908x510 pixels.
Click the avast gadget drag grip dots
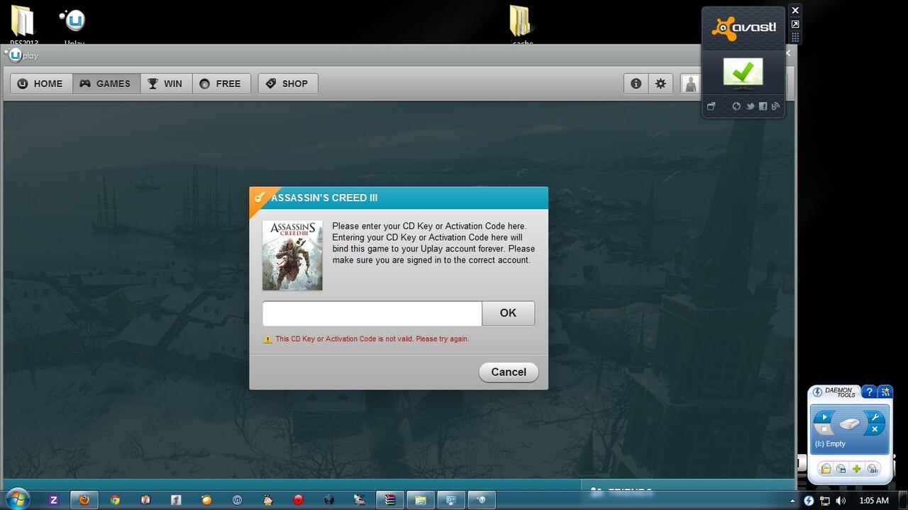pos(795,37)
